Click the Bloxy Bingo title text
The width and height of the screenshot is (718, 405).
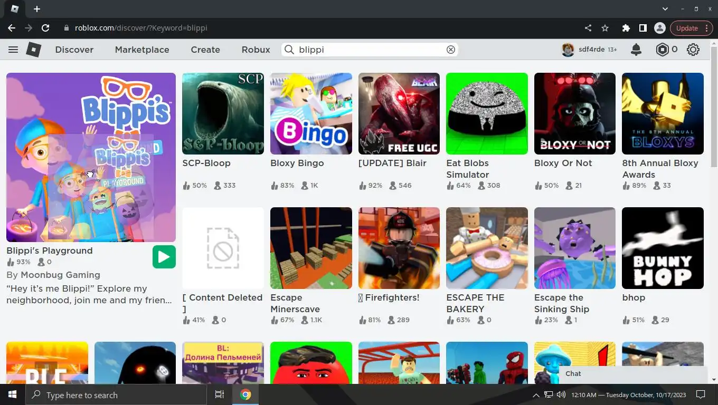pyautogui.click(x=297, y=163)
